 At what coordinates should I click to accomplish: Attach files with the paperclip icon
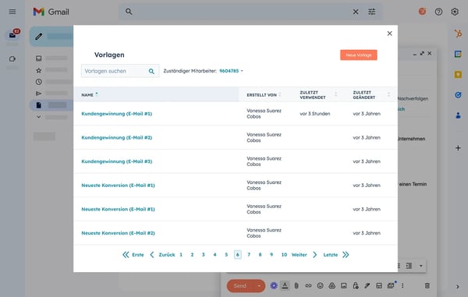[296, 285]
